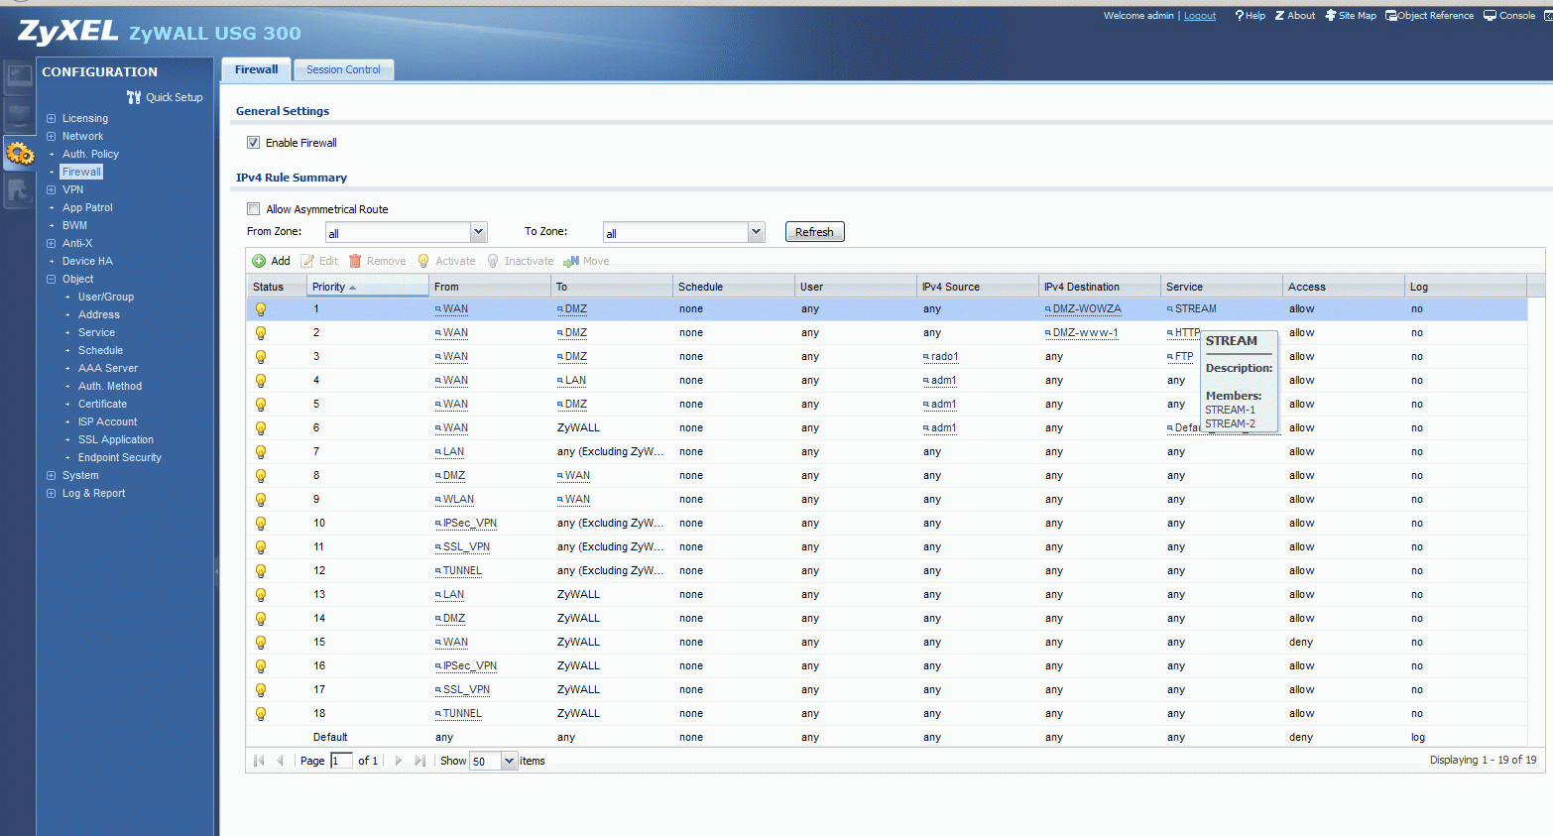Click the green Add rule icon
The image size is (1553, 836).
[x=259, y=261]
